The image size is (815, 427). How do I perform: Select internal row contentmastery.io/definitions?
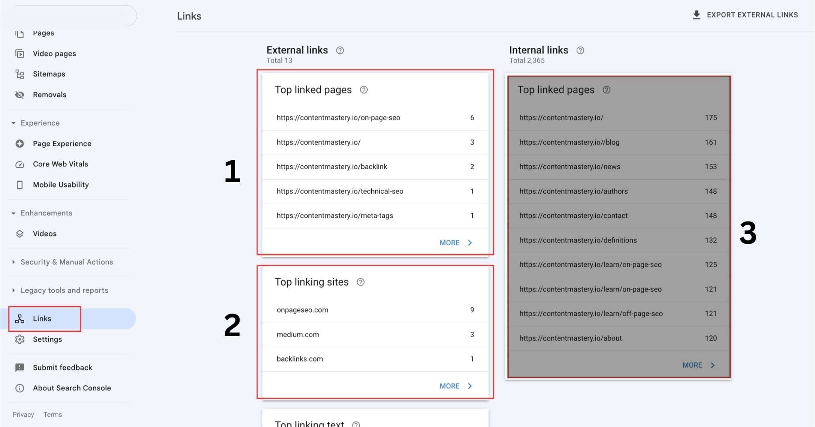point(618,241)
